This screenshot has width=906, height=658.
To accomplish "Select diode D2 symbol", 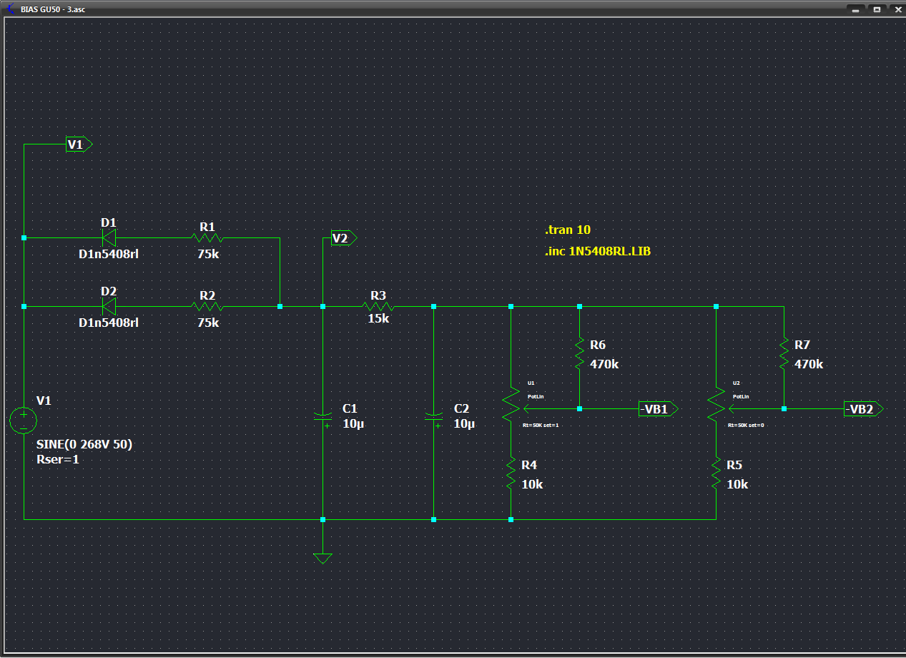I will click(109, 306).
